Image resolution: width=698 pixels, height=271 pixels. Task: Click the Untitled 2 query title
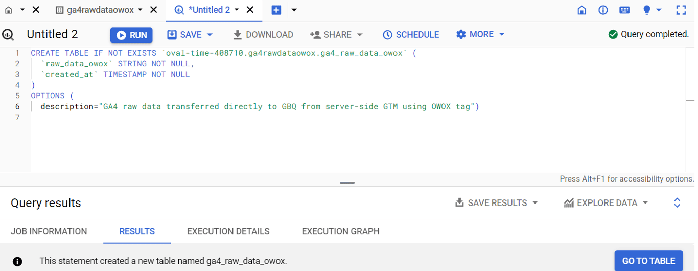point(52,34)
